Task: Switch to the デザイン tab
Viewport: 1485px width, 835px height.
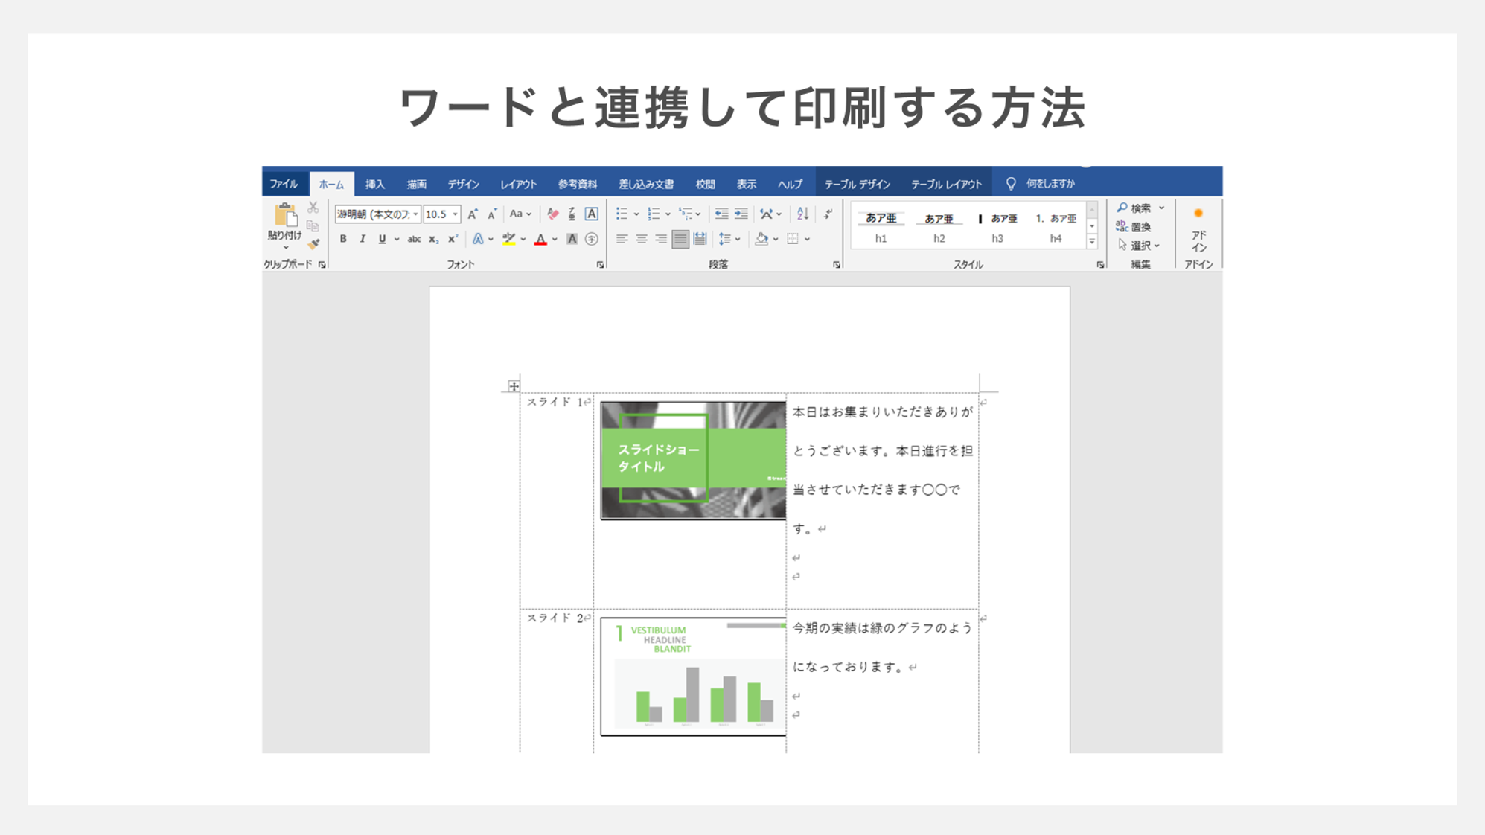Action: click(463, 184)
